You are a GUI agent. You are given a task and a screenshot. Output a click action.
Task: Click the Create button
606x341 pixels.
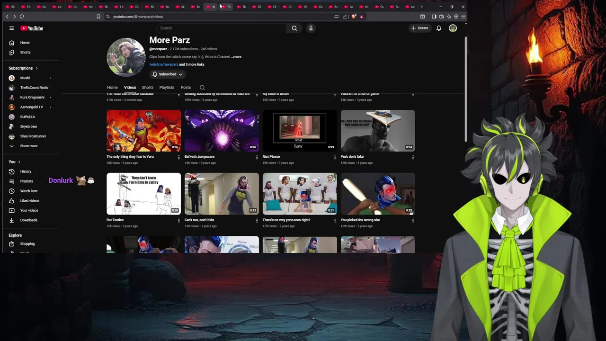tap(419, 28)
